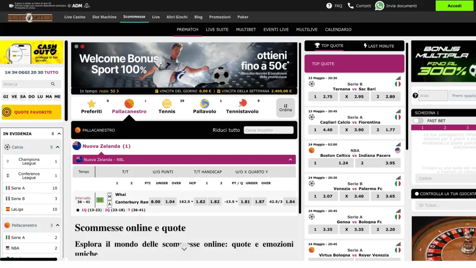Select the OGGI time filter

point(24,72)
